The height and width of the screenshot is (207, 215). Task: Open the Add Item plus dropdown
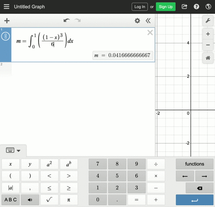(7, 21)
